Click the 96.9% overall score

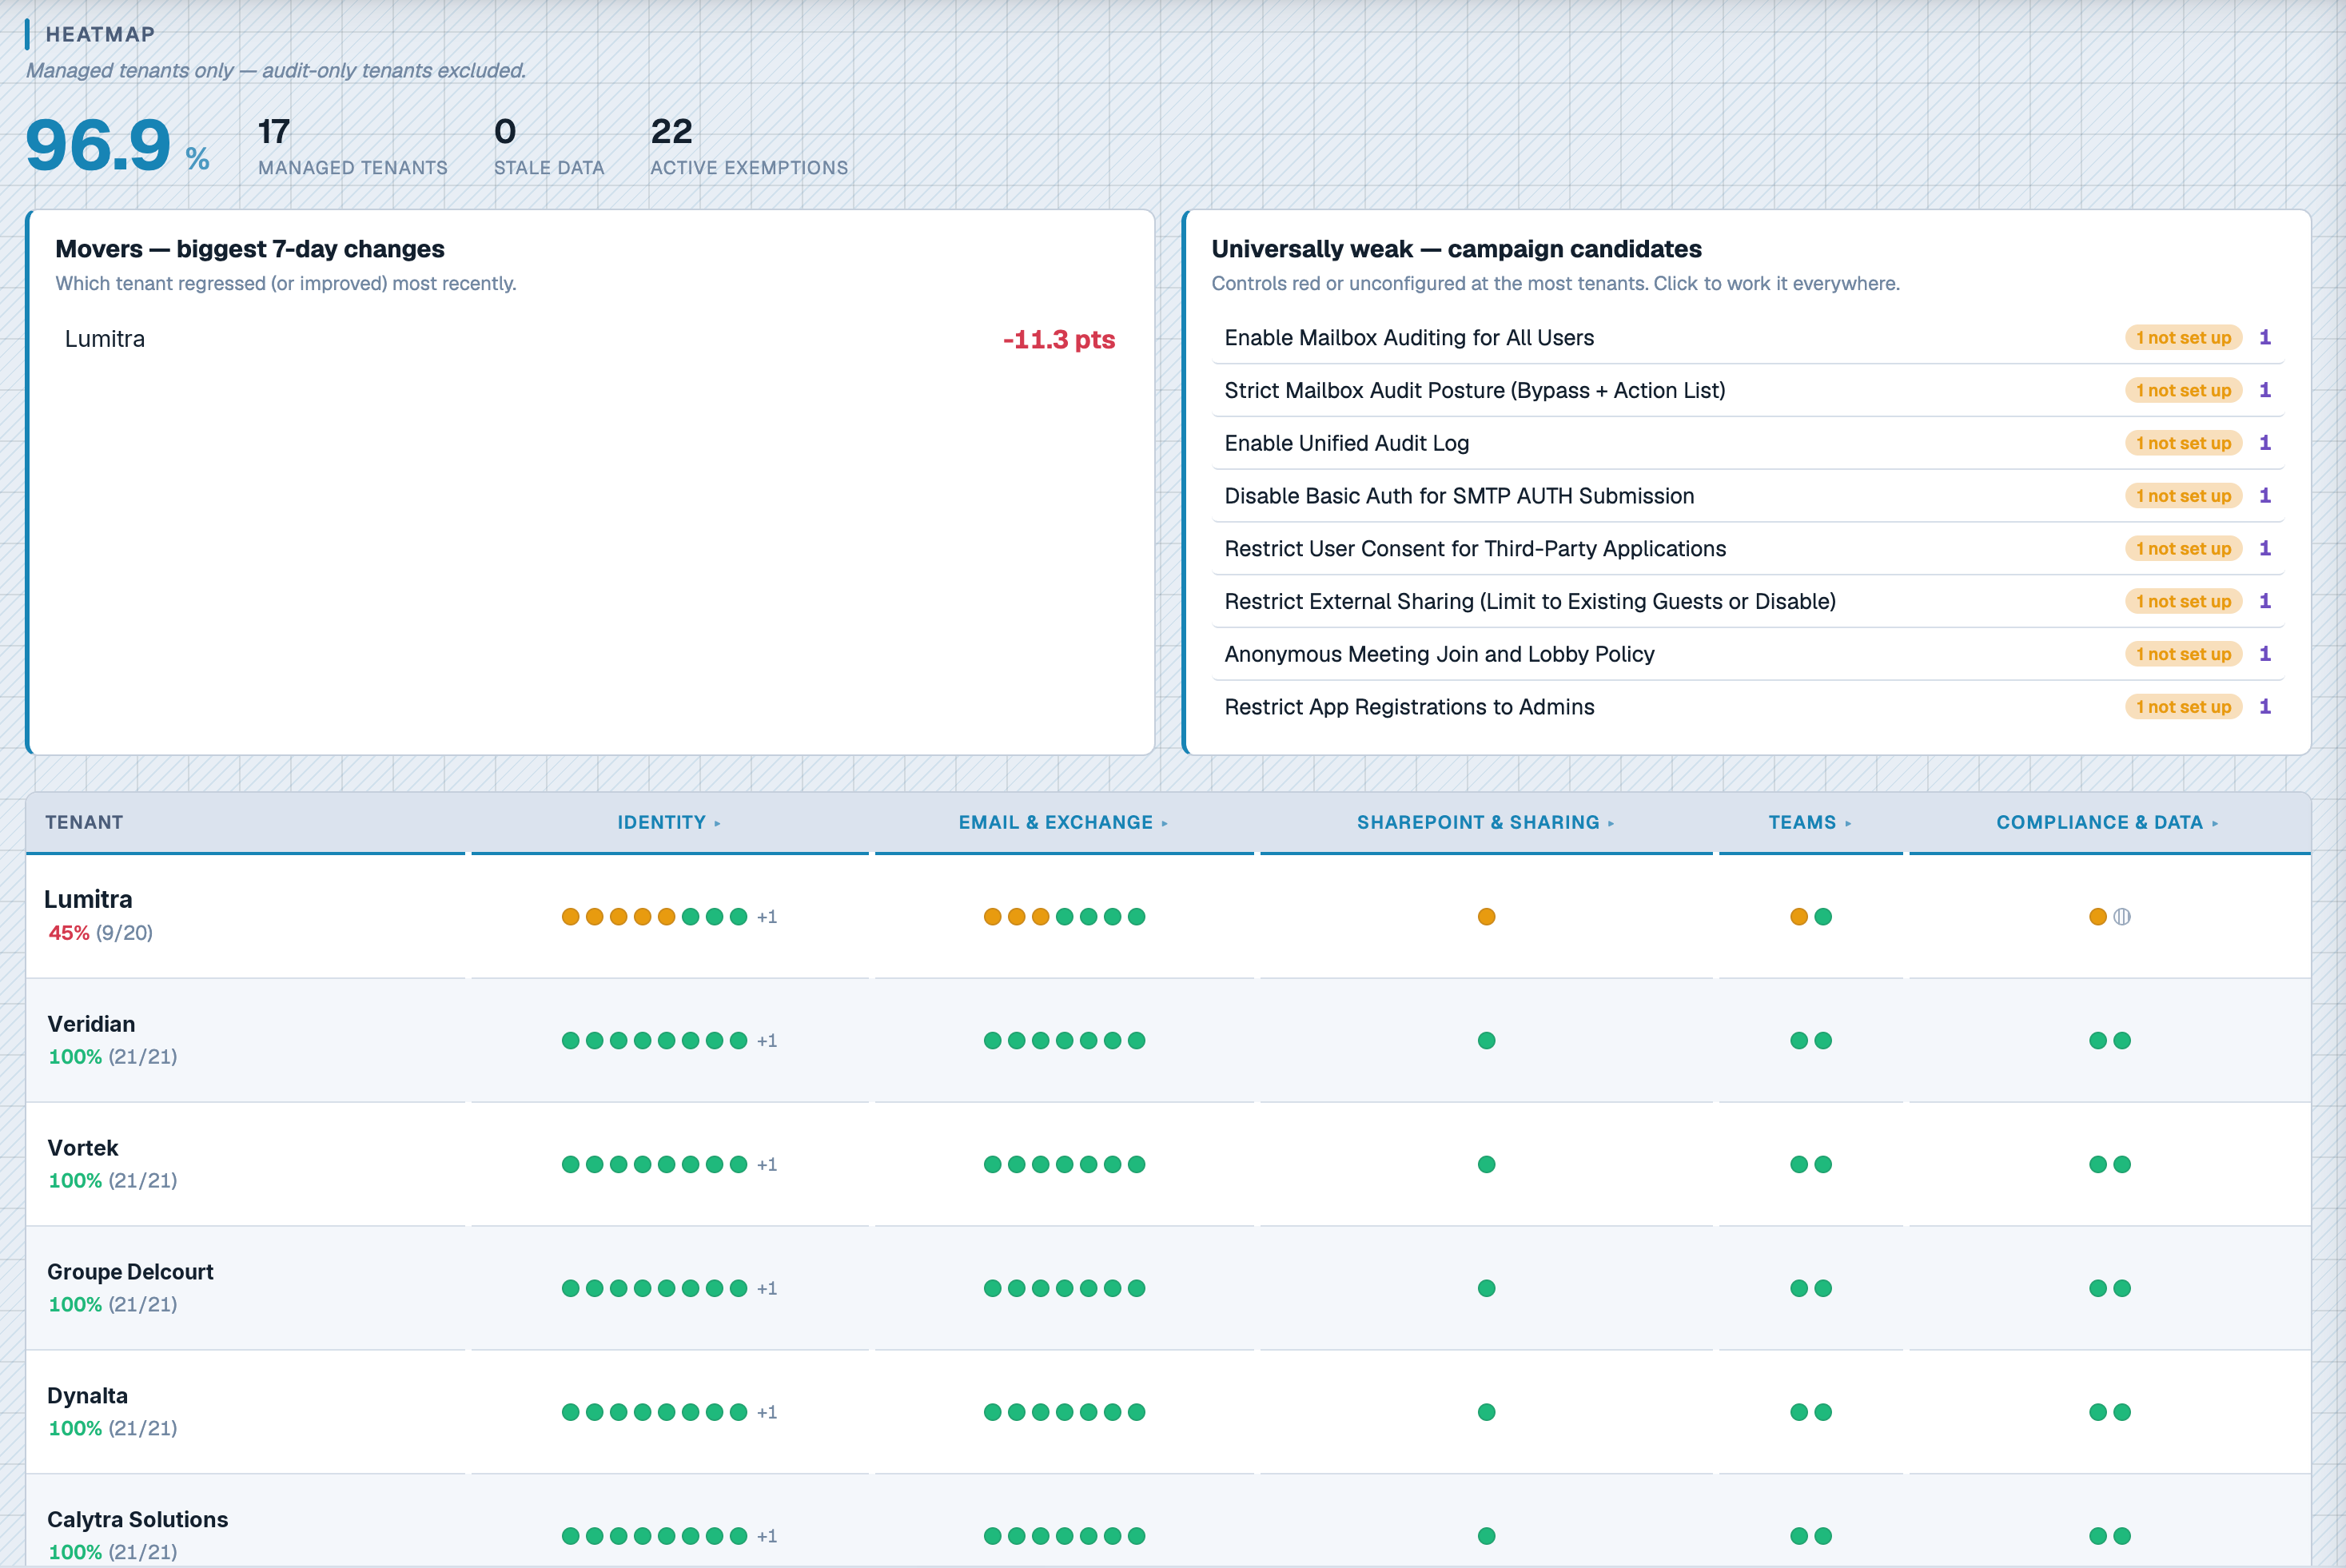click(x=117, y=146)
